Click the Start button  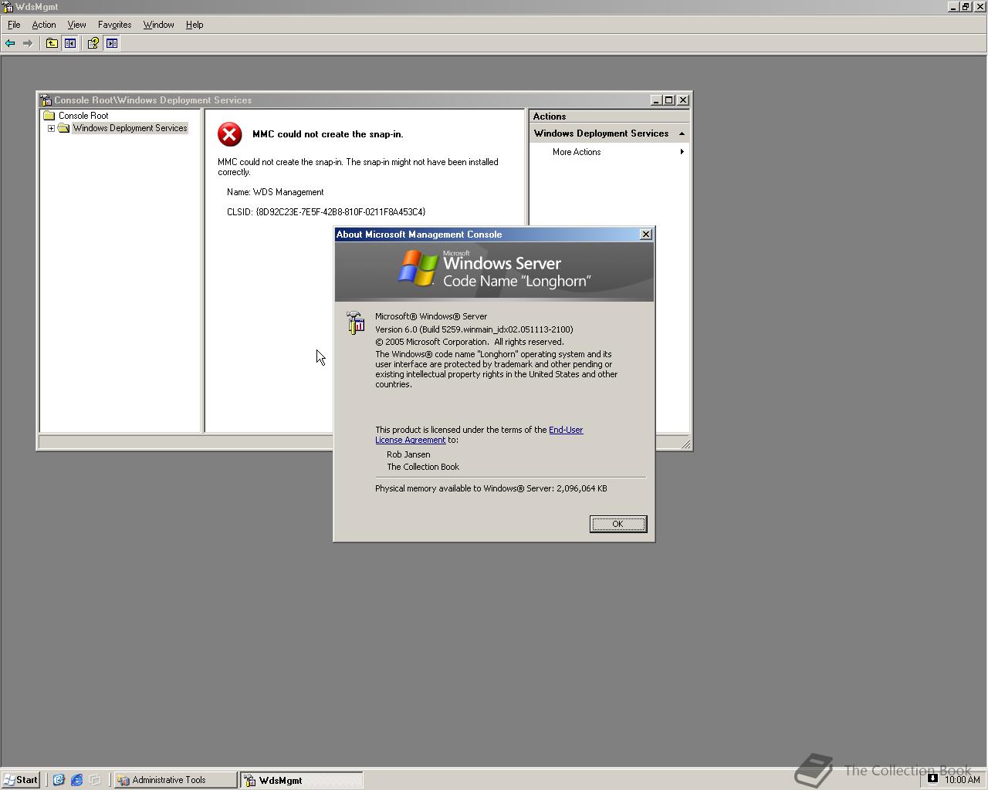(21, 780)
